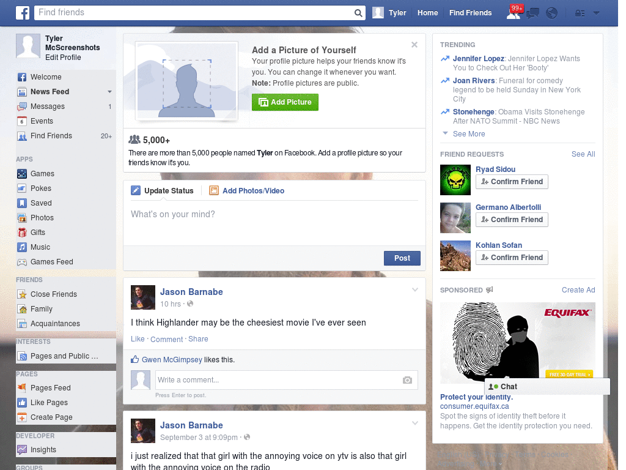This screenshot has height=470, width=626.
Task: Open options chevron on Highlander post
Action: (x=415, y=289)
